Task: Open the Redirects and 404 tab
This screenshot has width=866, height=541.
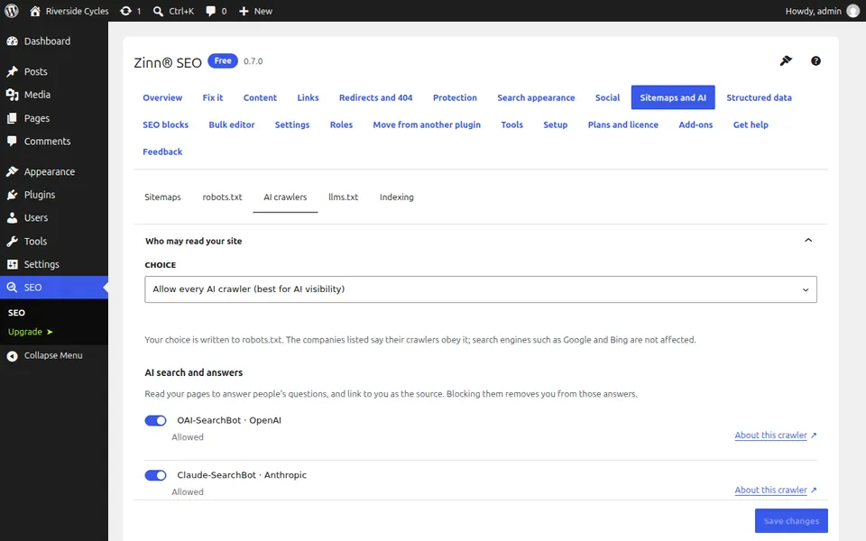Action: (375, 97)
